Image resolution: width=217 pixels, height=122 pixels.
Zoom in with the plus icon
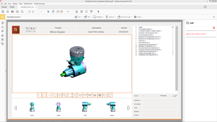pyautogui.click(x=61, y=11)
